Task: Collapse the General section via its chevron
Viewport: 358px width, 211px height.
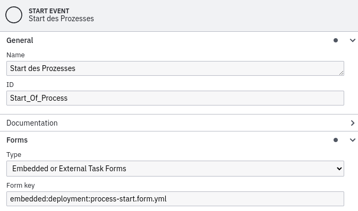Action: (x=352, y=40)
